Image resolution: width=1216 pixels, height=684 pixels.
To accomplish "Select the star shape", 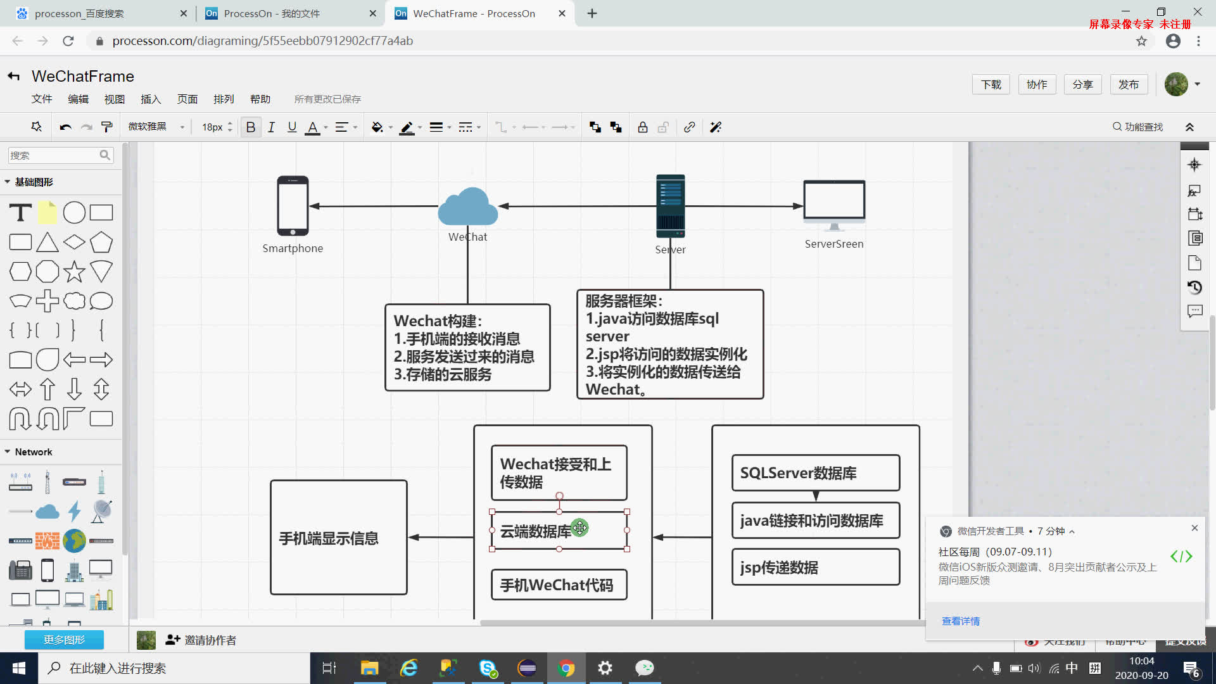I will 74,272.
